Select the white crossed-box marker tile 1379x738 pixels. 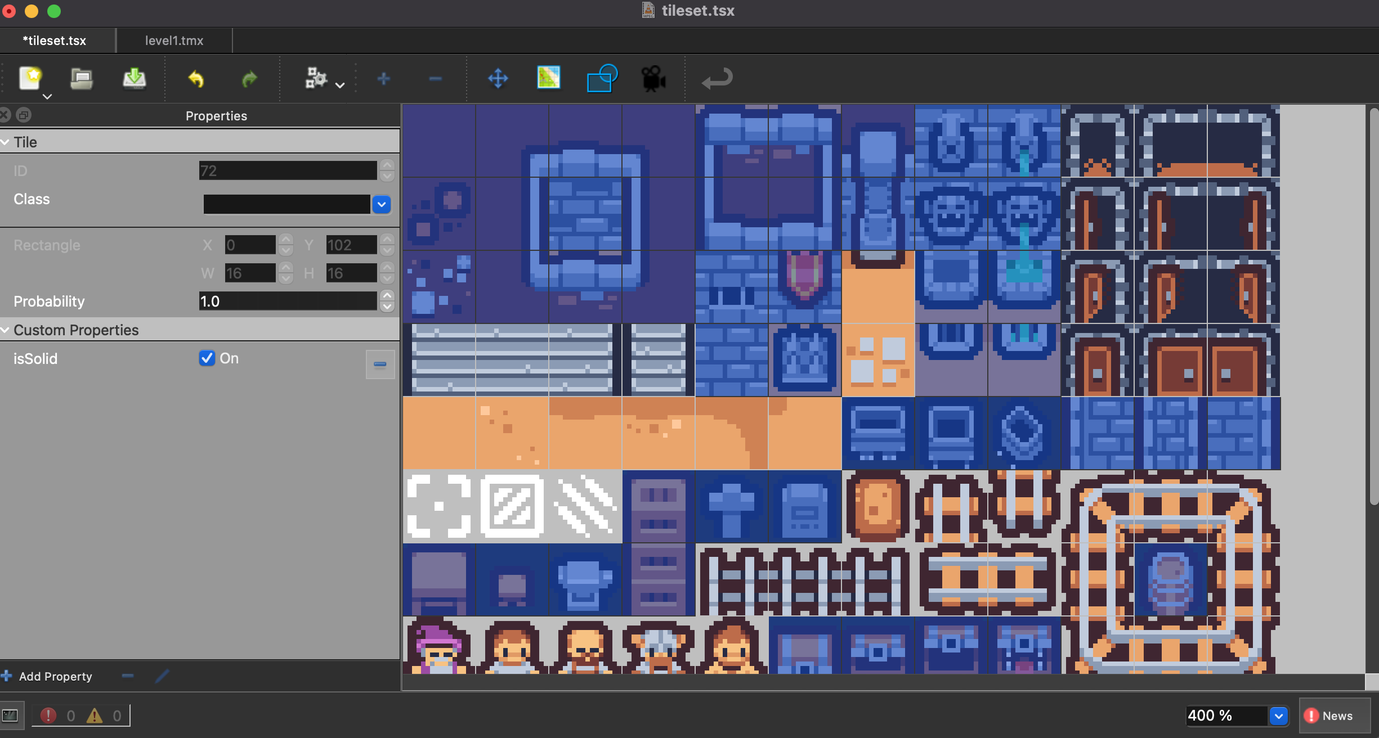pyautogui.click(x=512, y=506)
